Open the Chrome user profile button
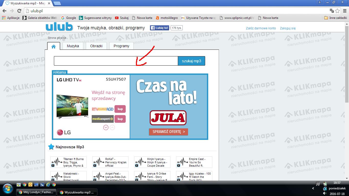This screenshot has width=349, height=196. coord(319,2)
